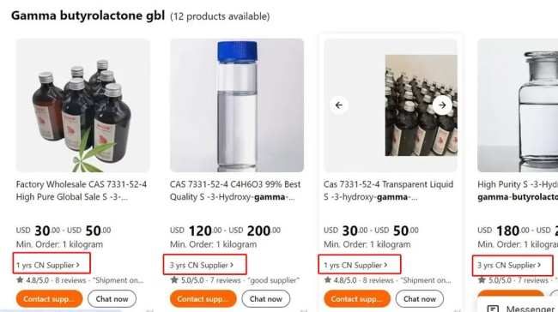Open the brown bottles product thumbnail

pyautogui.click(x=83, y=105)
